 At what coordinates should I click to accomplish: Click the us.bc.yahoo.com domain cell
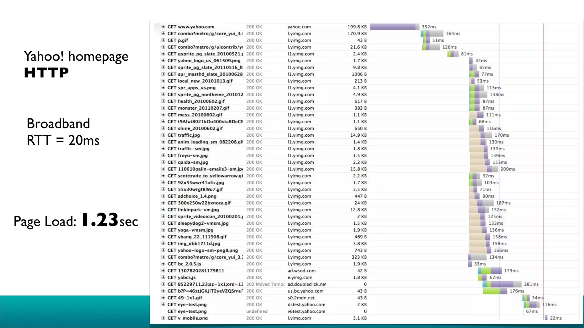point(305,291)
